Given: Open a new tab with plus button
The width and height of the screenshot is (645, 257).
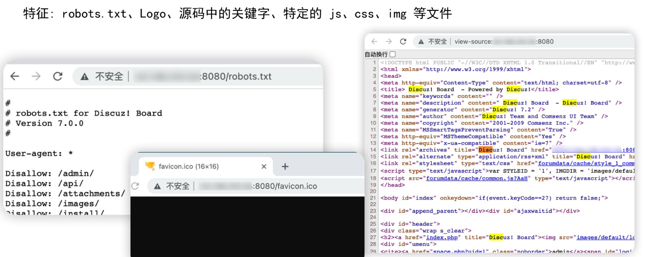Looking at the screenshot, I should [x=285, y=166].
